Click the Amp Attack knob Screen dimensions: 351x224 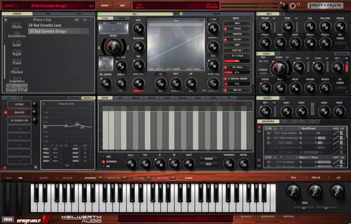tap(265, 42)
